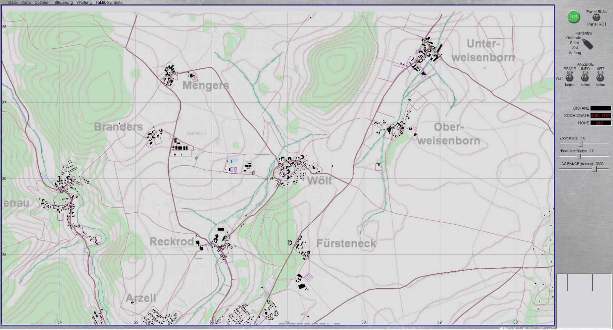Open the Karte menu
This screenshot has height=330, width=613.
26,3
